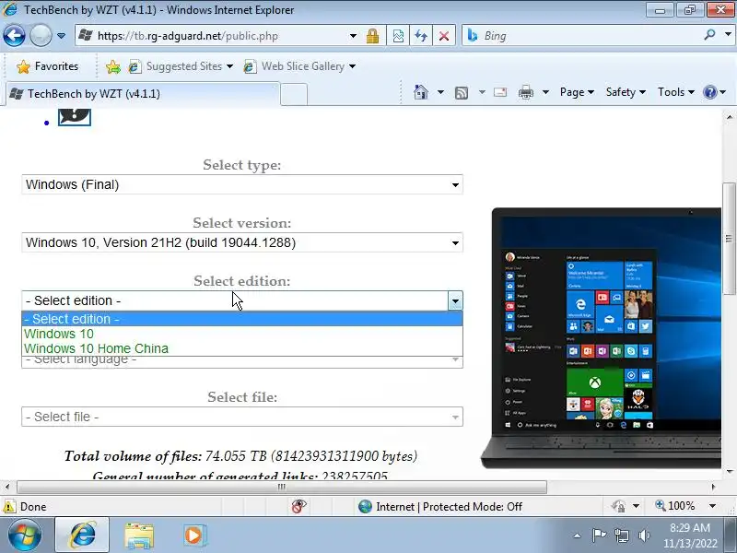This screenshot has width=737, height=553.
Task: Open the Select file dropdown
Action: (242, 417)
